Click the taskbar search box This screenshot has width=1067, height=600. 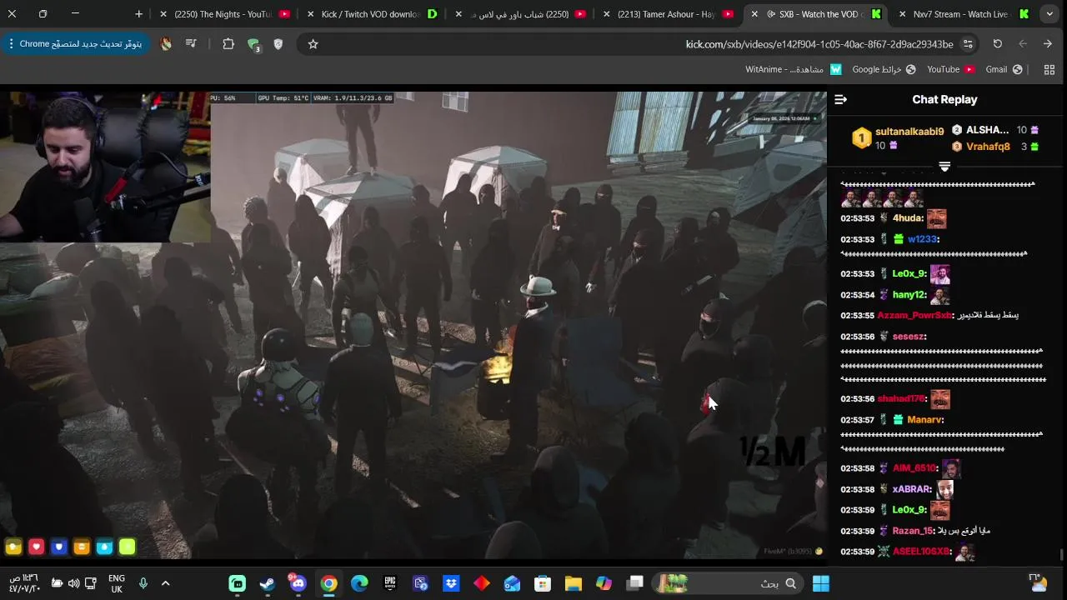click(729, 583)
